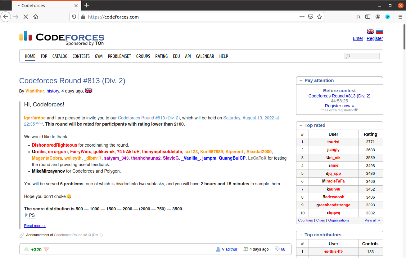
Task: Open MikeMirzayanov profile link
Action: click(x=48, y=171)
